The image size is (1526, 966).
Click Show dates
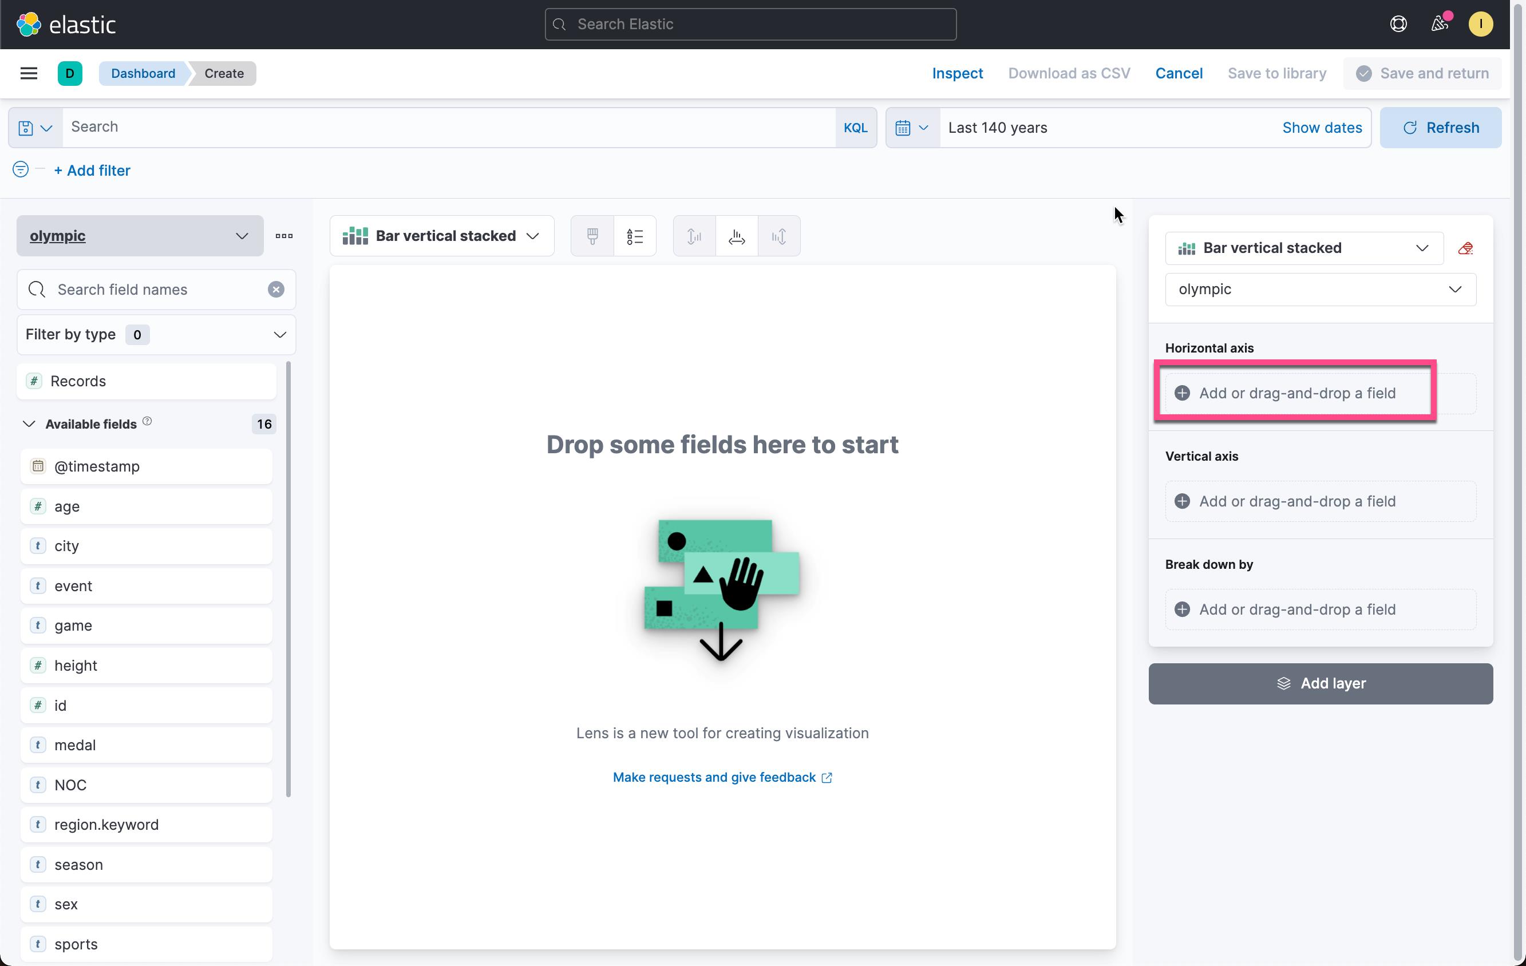click(x=1322, y=128)
